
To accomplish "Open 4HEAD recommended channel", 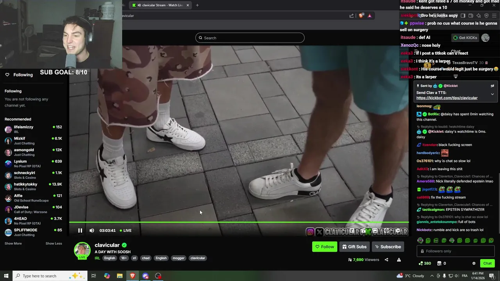I will click(x=33, y=221).
